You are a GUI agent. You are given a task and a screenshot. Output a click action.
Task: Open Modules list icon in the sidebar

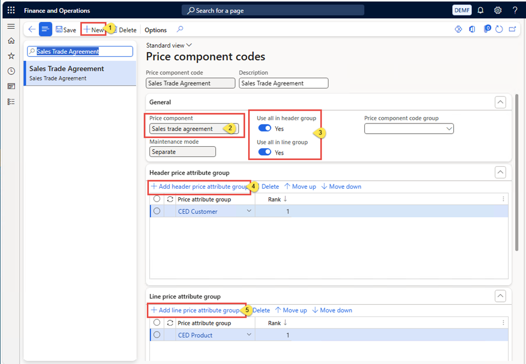coord(11,101)
